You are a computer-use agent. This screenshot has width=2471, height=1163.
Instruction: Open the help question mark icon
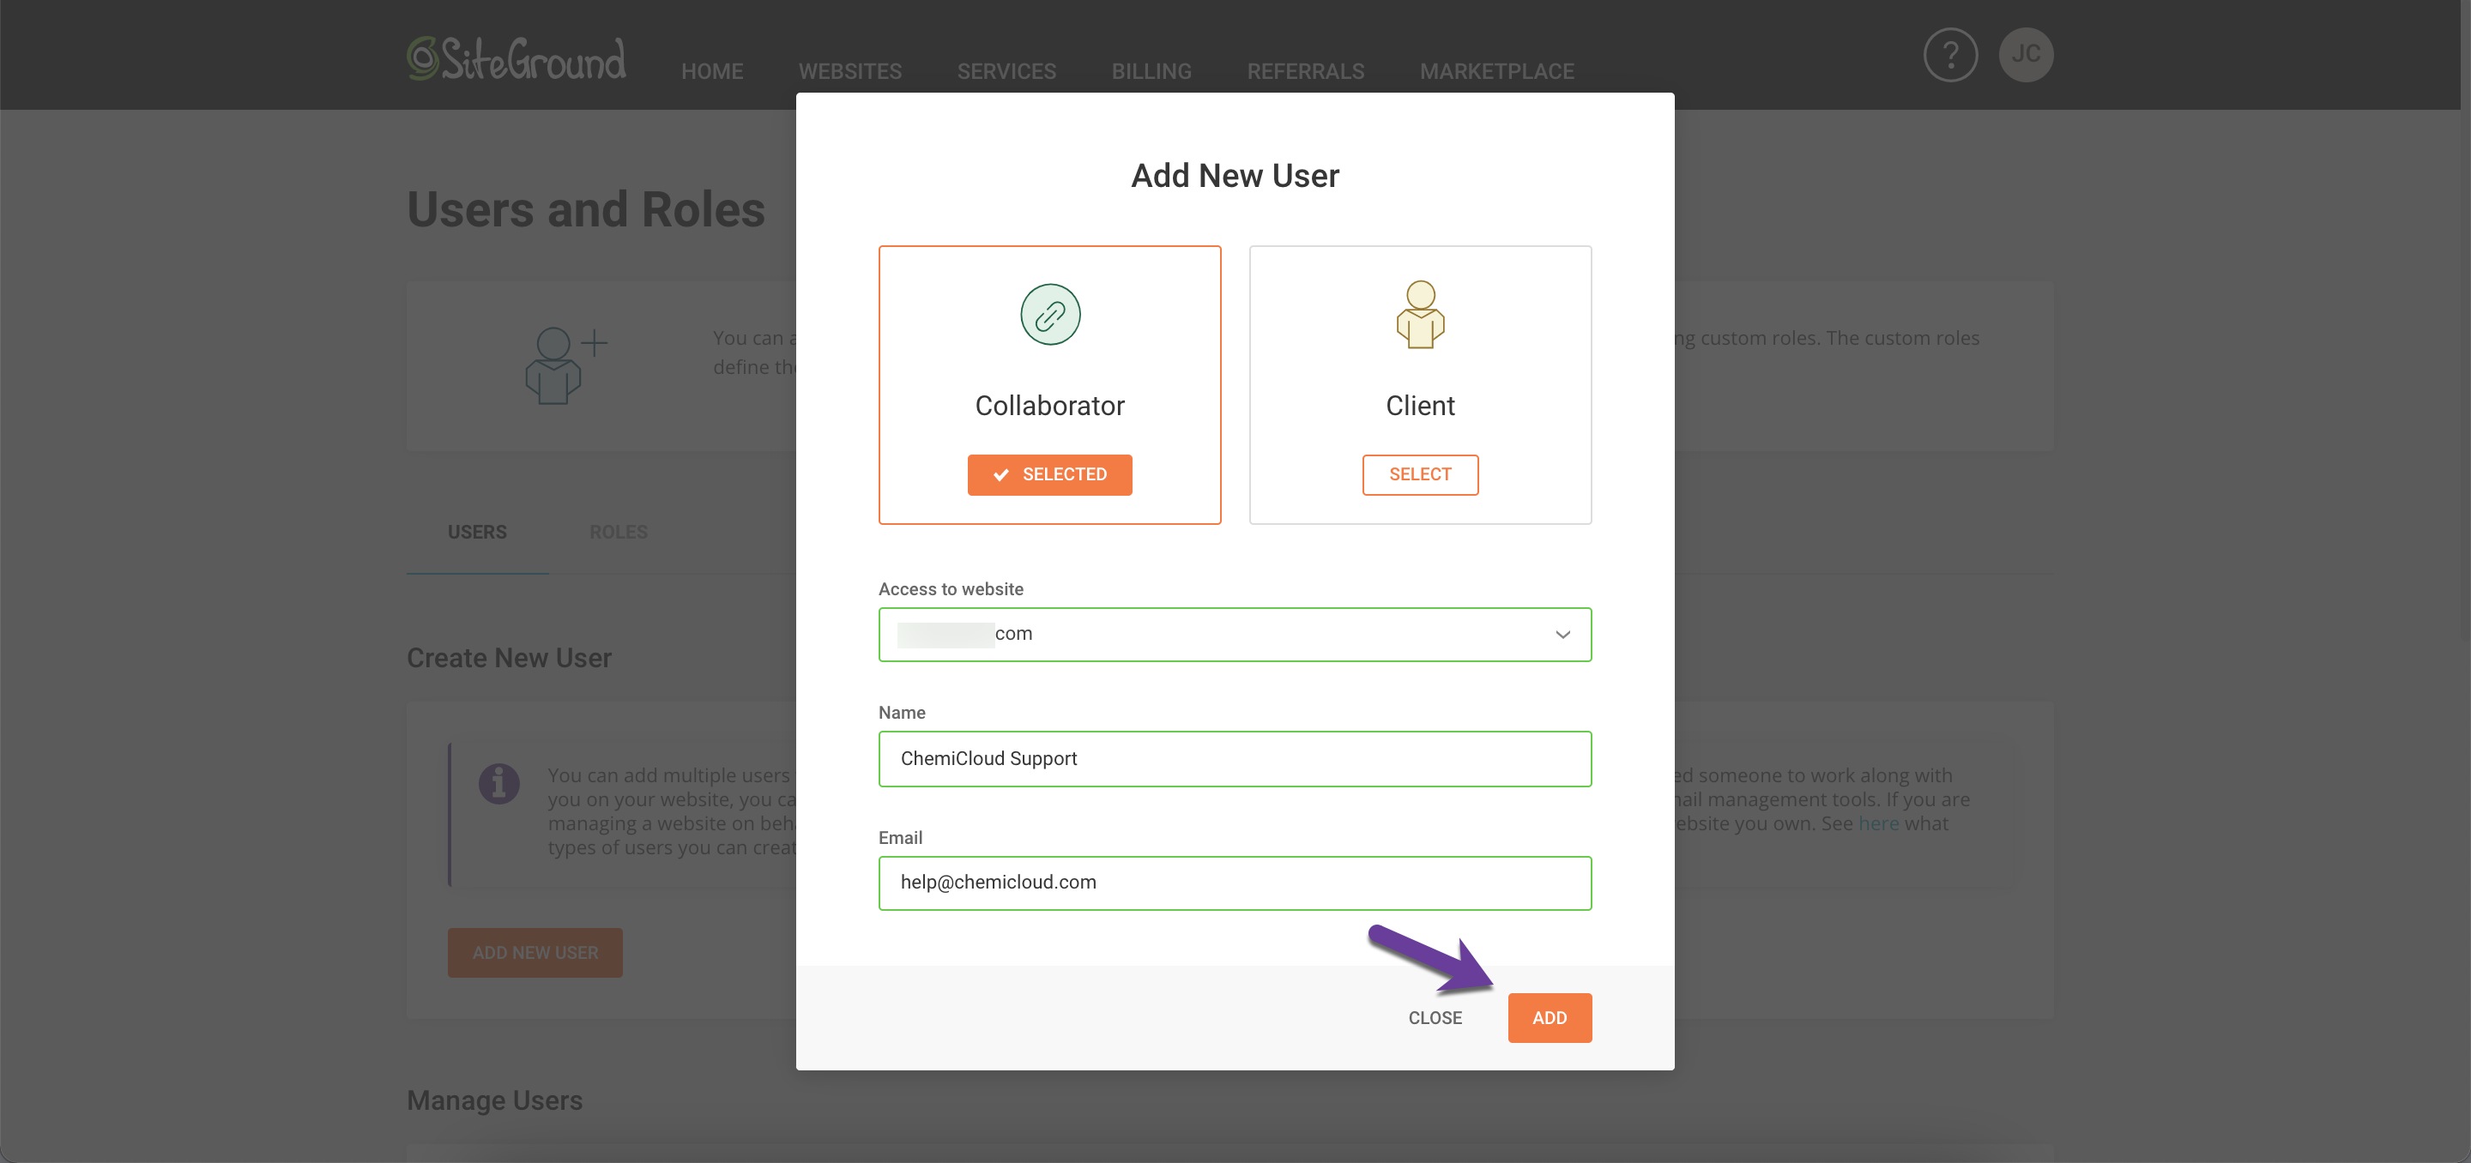coord(1949,55)
